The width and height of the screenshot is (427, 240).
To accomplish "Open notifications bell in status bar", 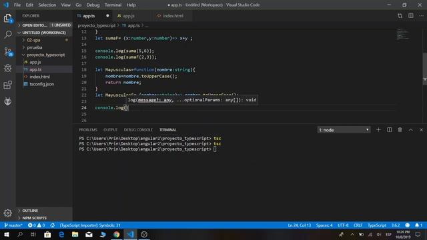I will (418, 225).
